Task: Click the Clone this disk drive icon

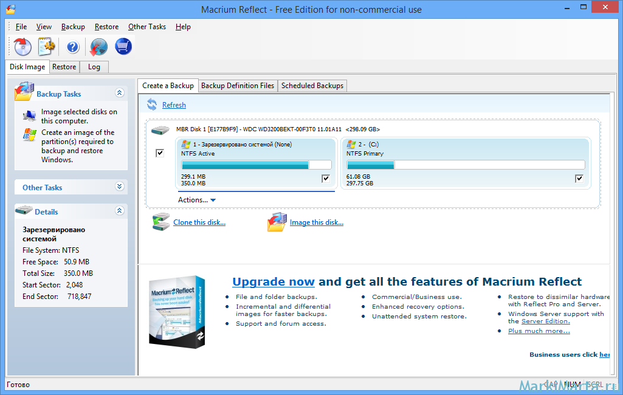Action: coord(161,222)
